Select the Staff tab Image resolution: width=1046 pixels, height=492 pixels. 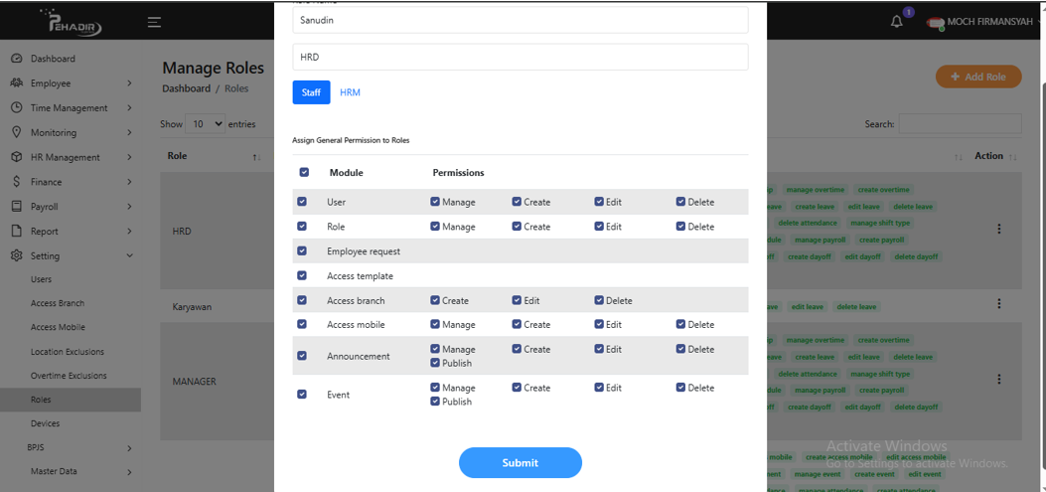(311, 92)
